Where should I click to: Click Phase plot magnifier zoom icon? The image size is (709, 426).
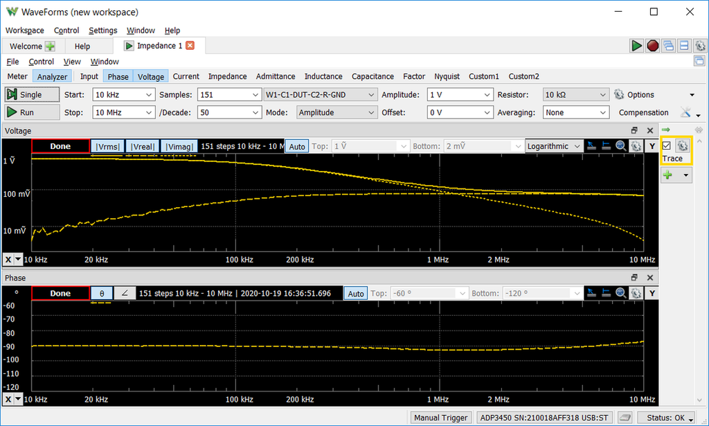[620, 293]
